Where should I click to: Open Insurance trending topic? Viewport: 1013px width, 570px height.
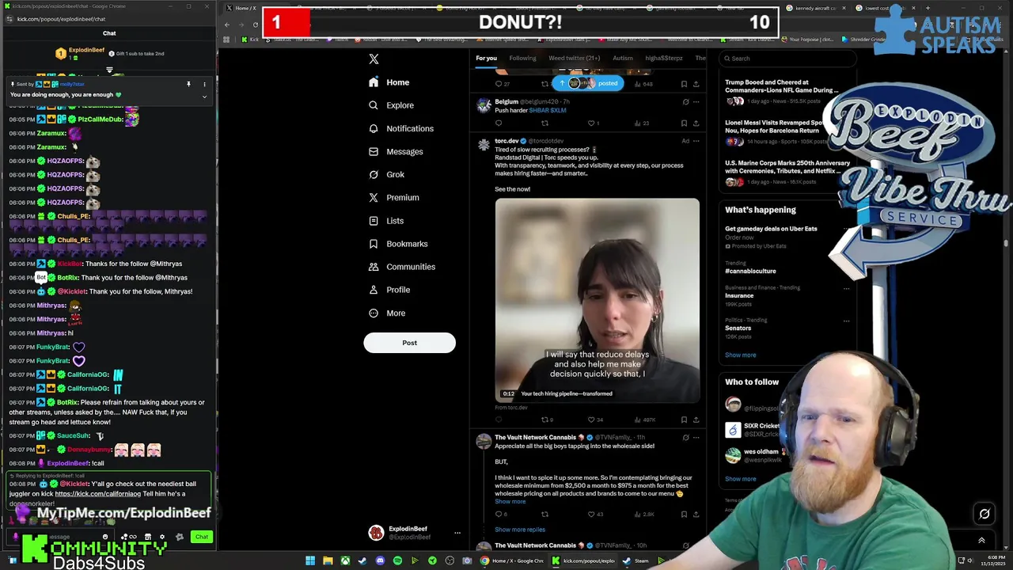tap(739, 295)
